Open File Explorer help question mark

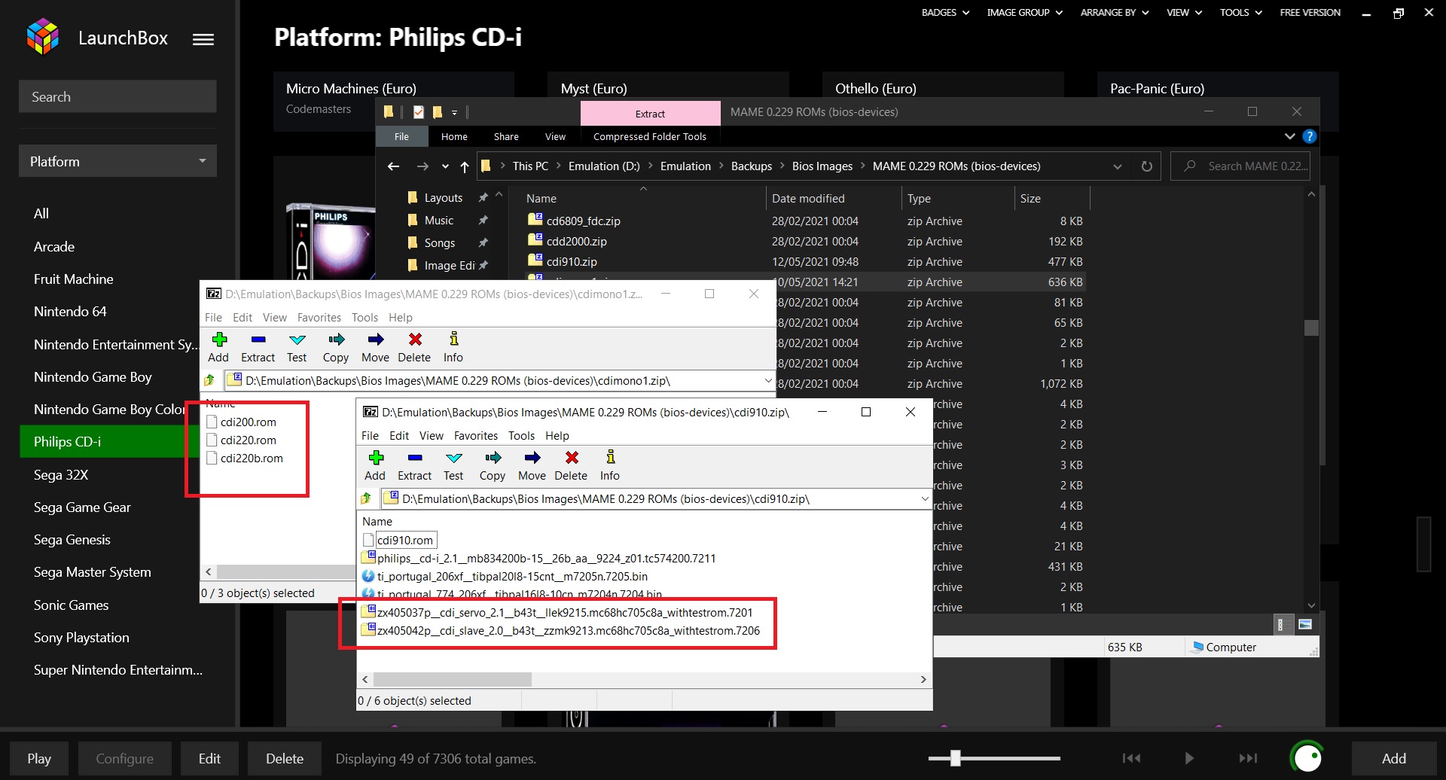[1310, 136]
